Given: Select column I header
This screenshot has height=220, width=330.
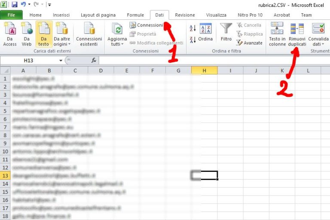Looking at the screenshot, I should (x=230, y=70).
